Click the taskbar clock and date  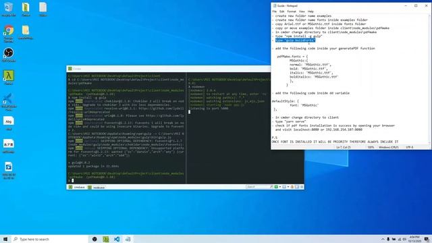pos(414,239)
